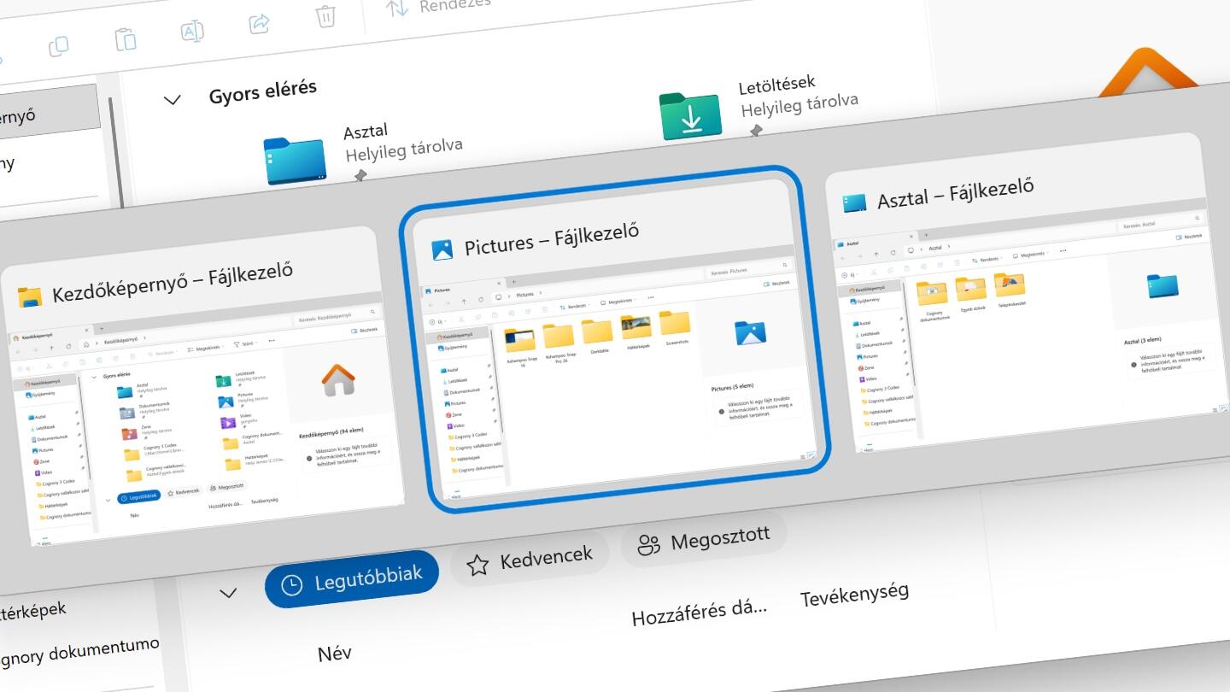The height and width of the screenshot is (692, 1230).
Task: Sort by the Név column header
Action: point(334,654)
